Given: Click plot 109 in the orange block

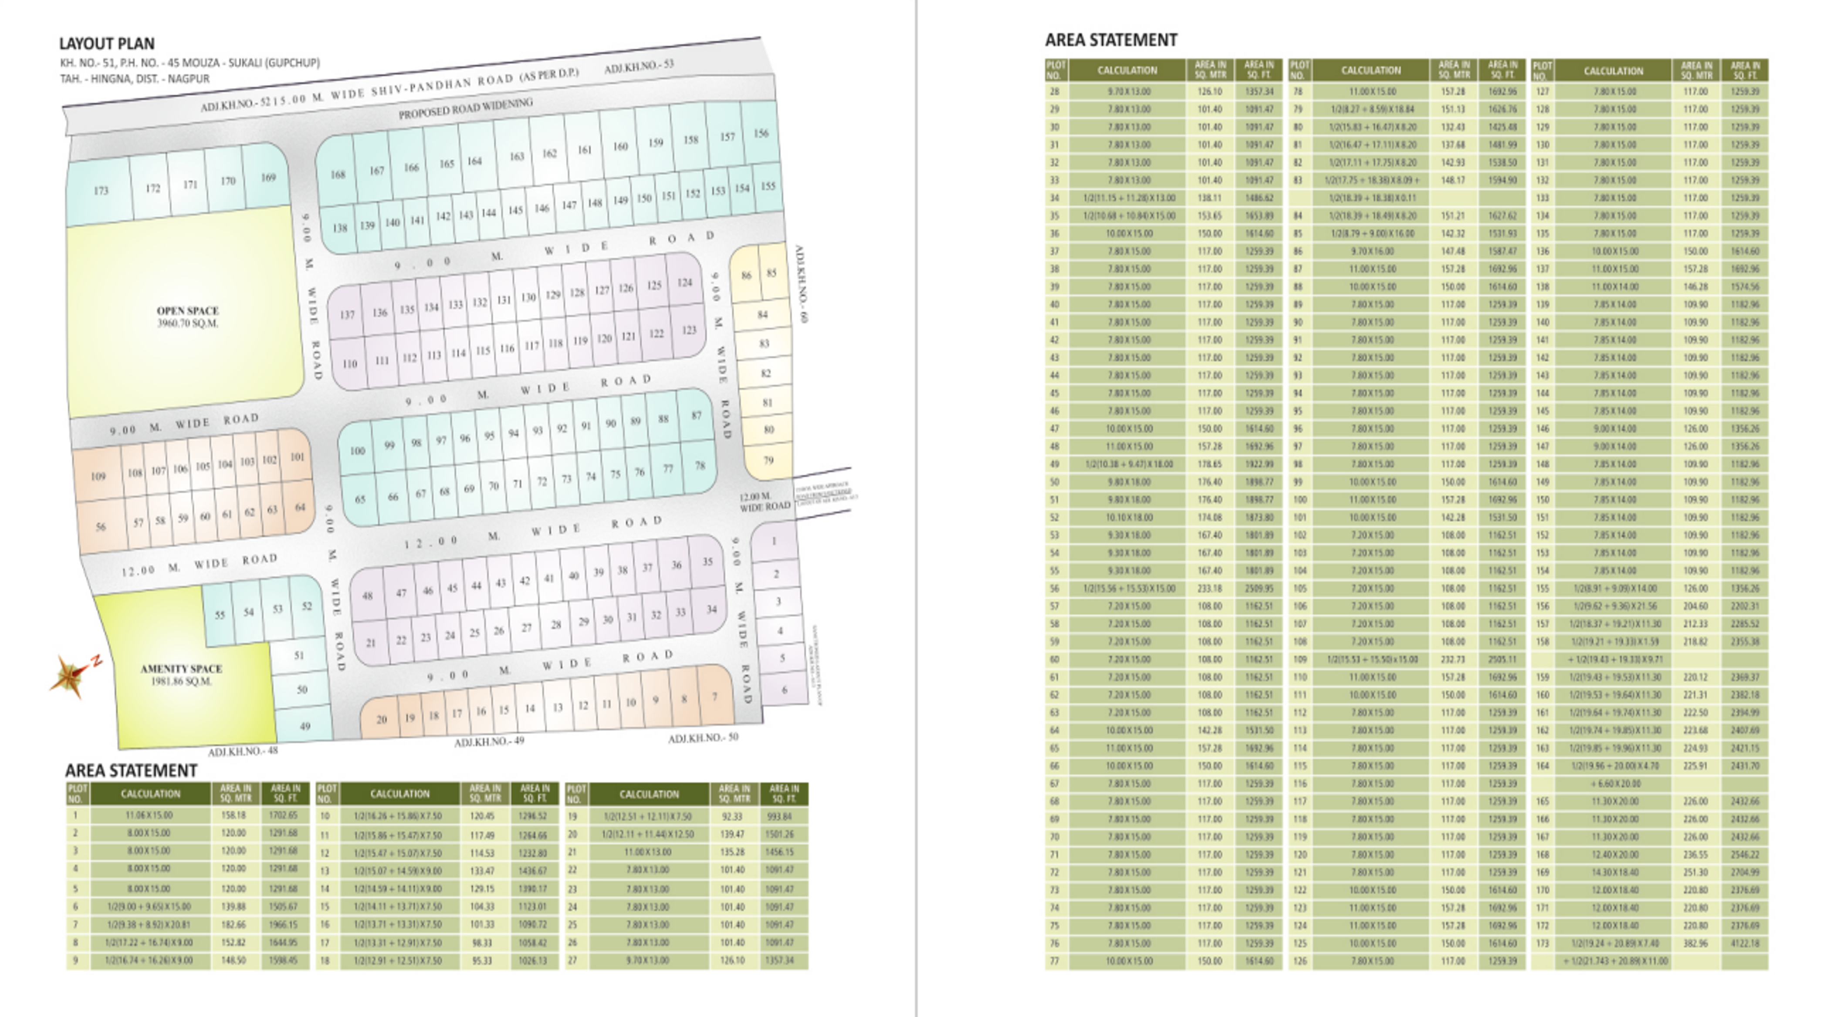Looking at the screenshot, I should (98, 475).
